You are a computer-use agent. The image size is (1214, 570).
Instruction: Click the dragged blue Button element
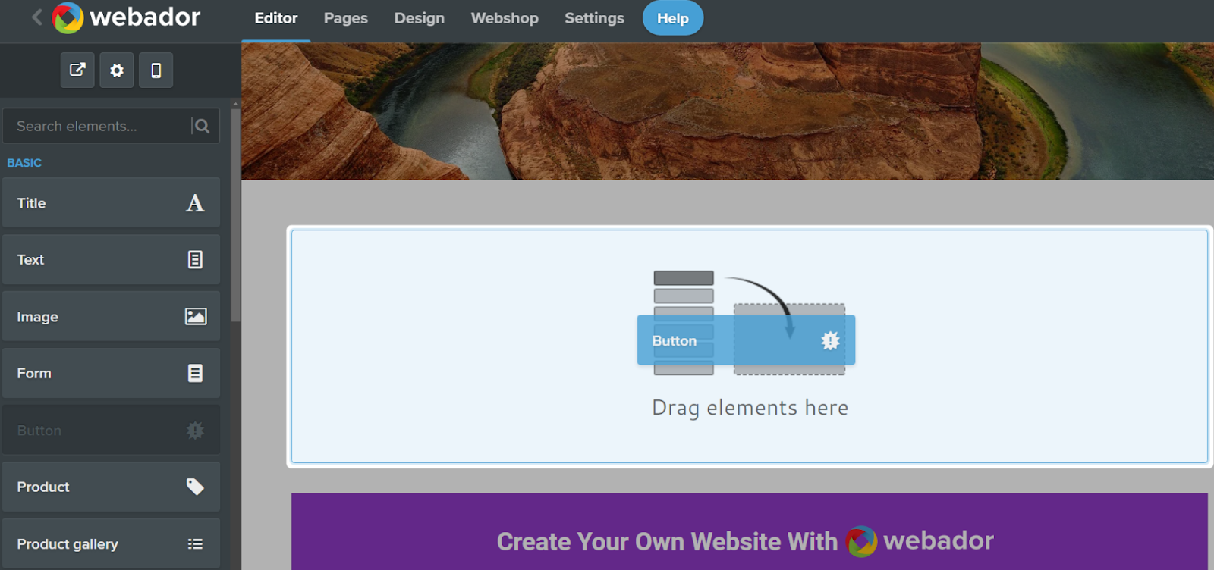[x=746, y=340]
